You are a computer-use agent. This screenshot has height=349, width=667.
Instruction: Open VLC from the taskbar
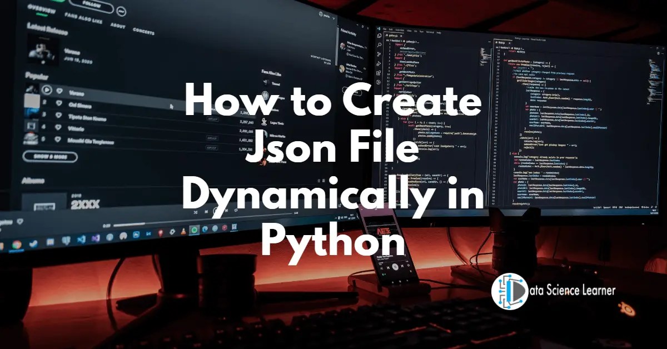point(183,232)
